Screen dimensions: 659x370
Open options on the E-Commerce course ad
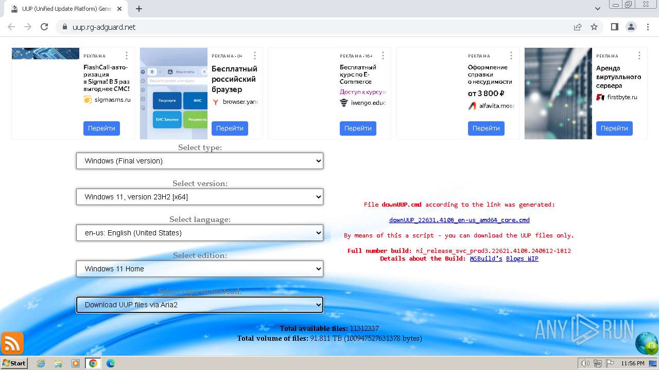(x=383, y=55)
